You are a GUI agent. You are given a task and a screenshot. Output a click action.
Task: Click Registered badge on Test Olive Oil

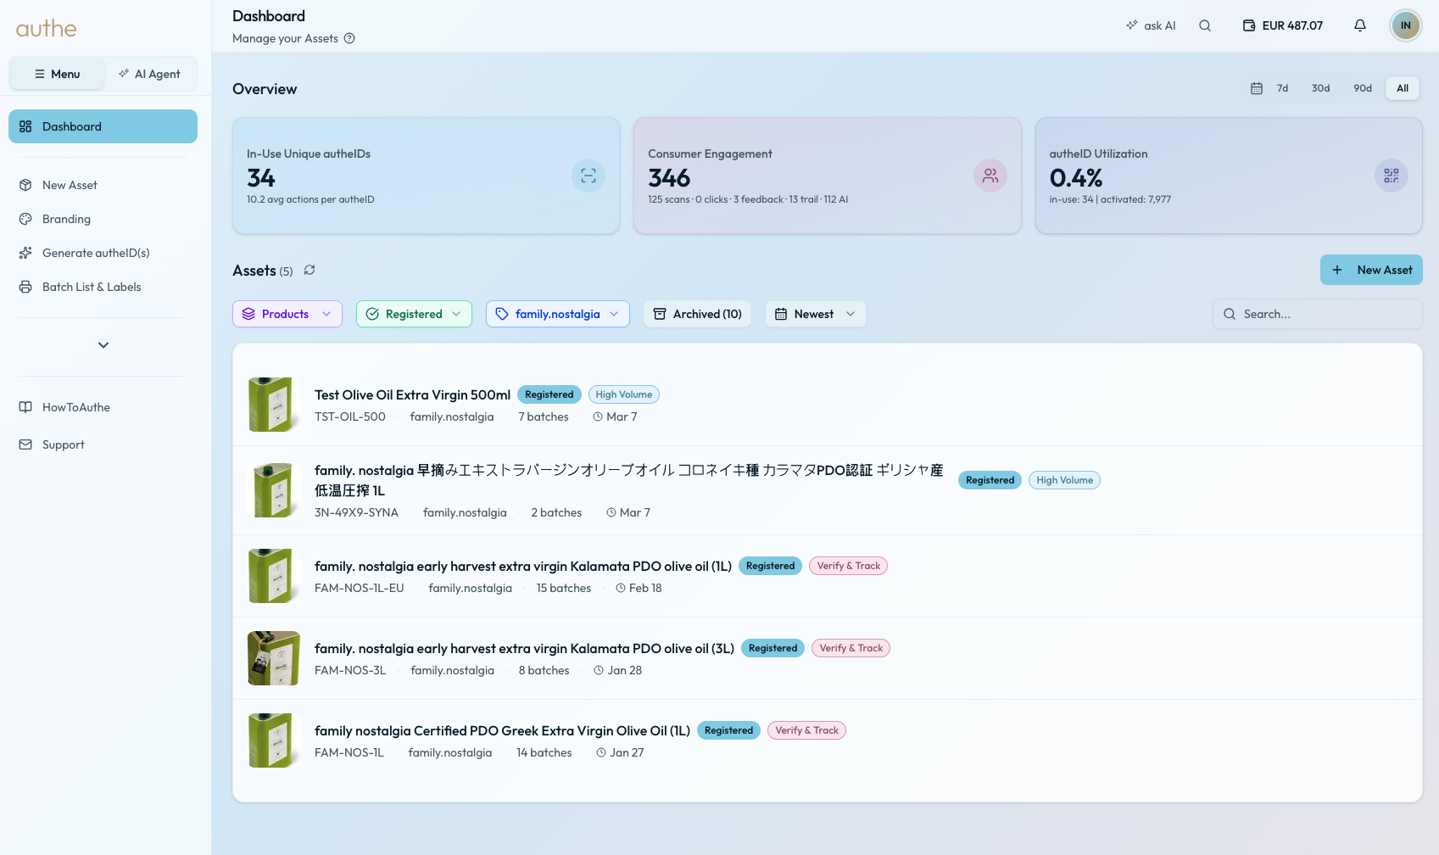(x=549, y=394)
